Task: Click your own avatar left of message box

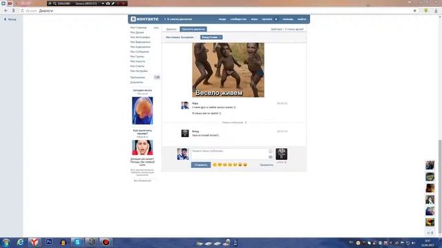Action: [x=182, y=154]
